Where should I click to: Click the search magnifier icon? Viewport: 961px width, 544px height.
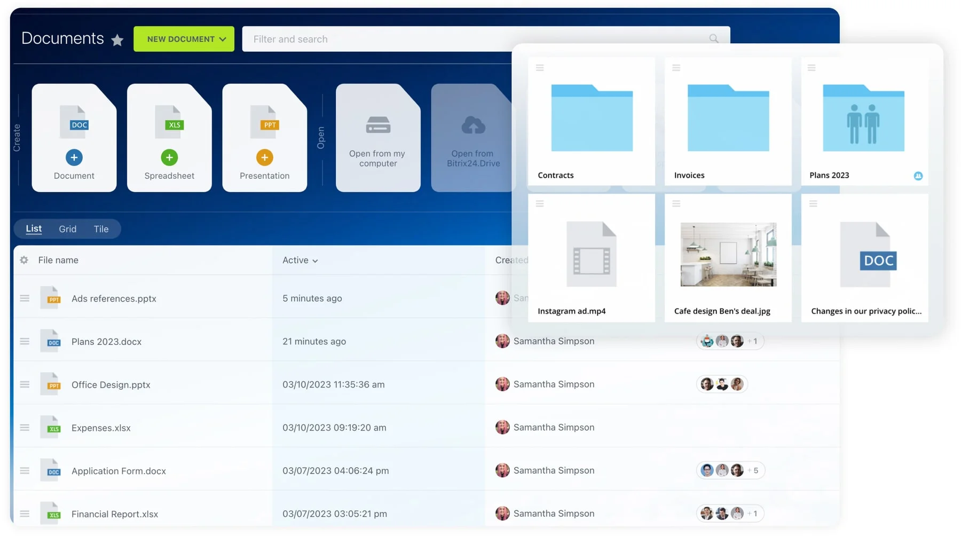click(x=713, y=38)
